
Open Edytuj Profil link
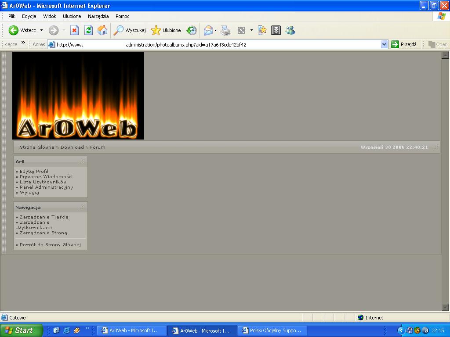(34, 171)
